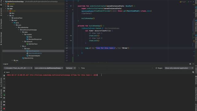Open Show only selected application dropdown
This screenshot has height=111, width=197.
[x=179, y=68]
